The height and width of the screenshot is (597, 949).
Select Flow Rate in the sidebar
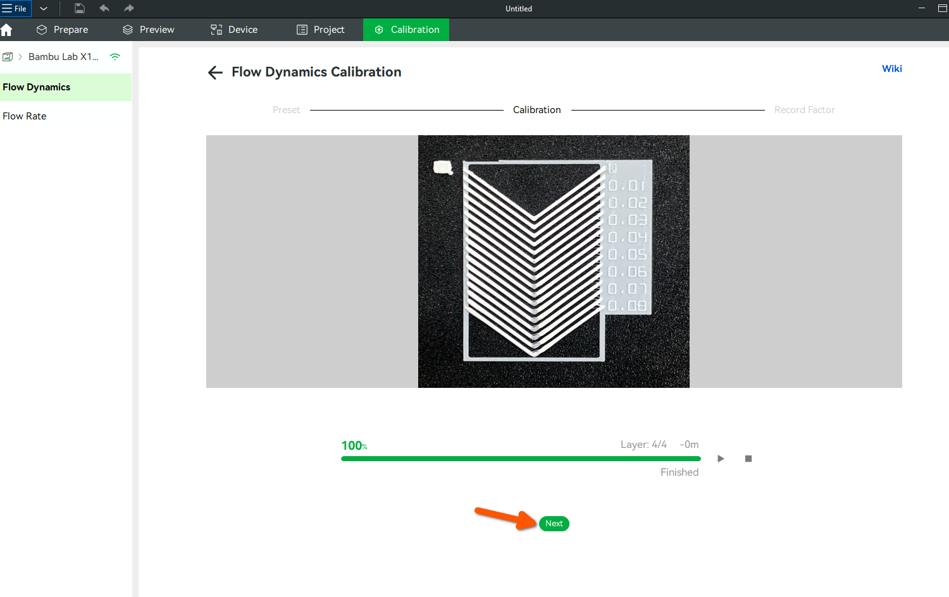point(66,116)
